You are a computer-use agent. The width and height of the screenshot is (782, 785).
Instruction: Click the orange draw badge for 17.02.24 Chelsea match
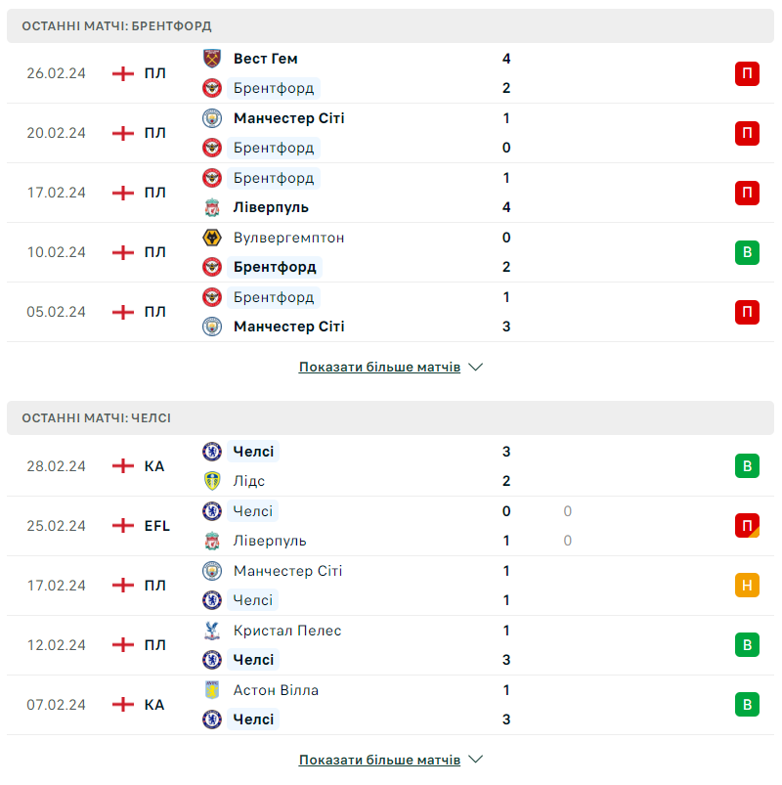[747, 586]
